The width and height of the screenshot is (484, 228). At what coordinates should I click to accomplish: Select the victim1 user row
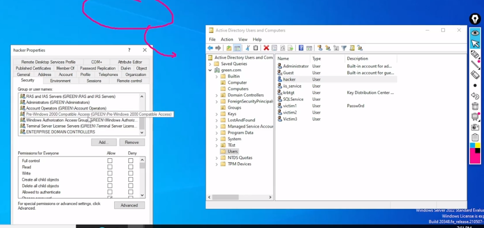click(x=337, y=106)
